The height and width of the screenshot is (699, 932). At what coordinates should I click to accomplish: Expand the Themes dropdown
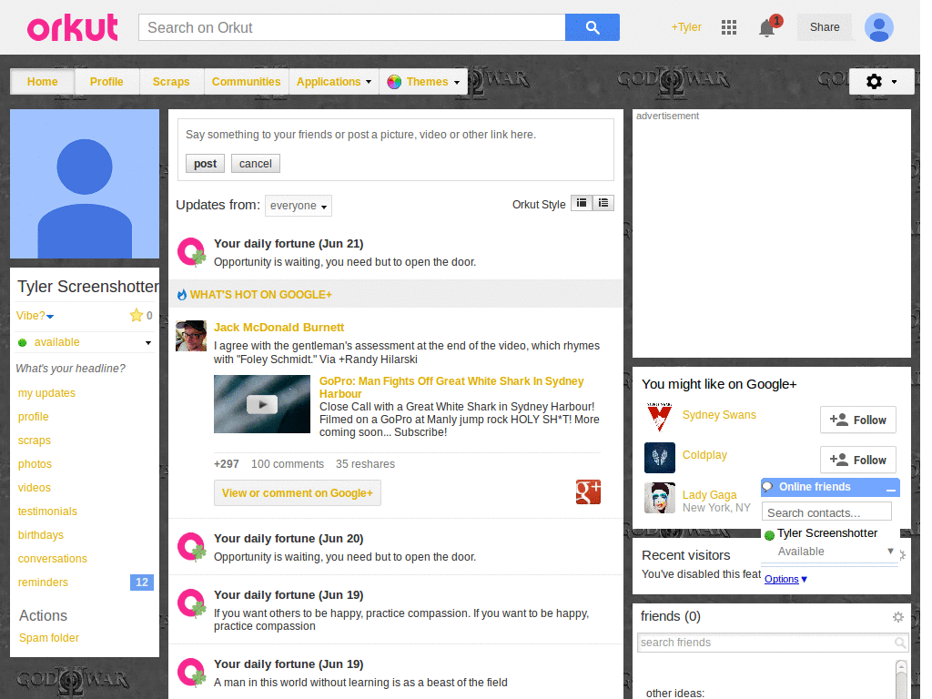point(457,83)
